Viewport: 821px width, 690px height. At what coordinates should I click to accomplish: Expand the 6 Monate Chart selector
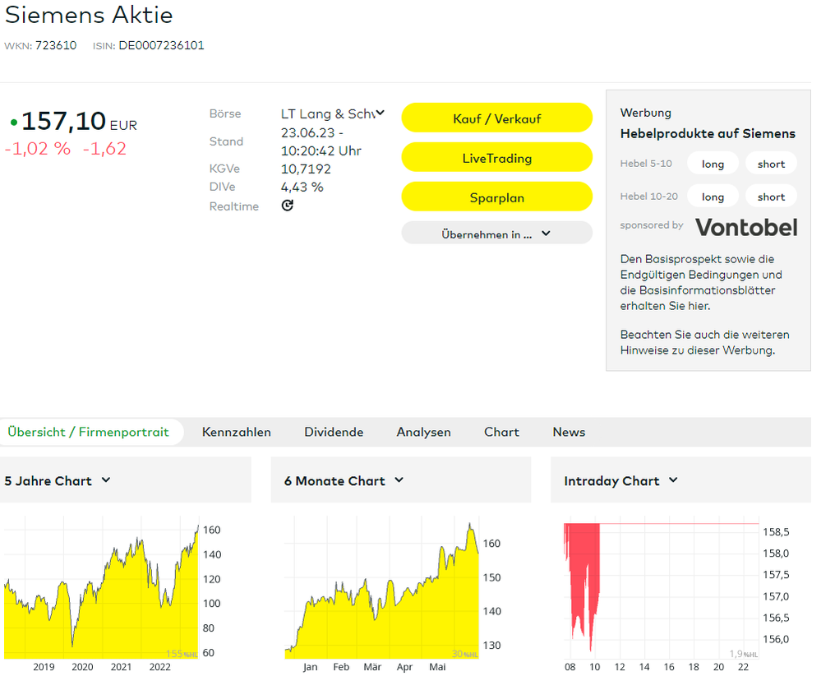[399, 480]
